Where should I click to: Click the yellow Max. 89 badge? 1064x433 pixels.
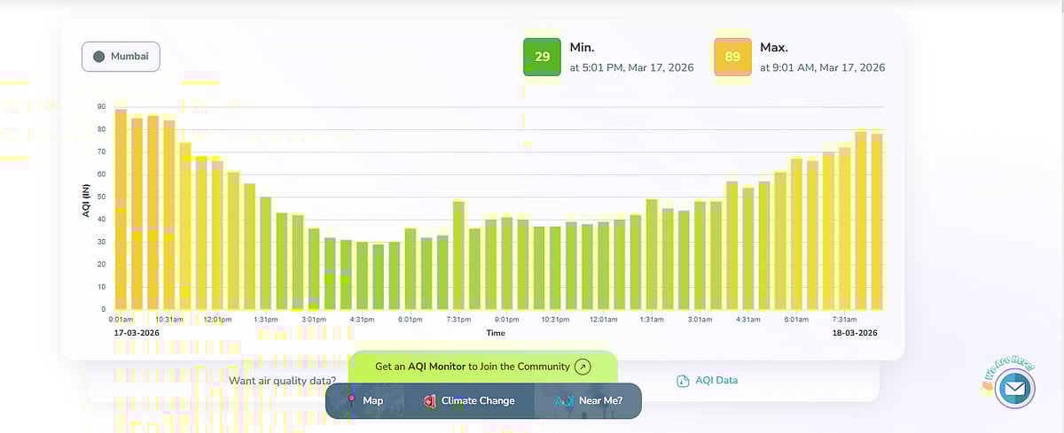(732, 57)
